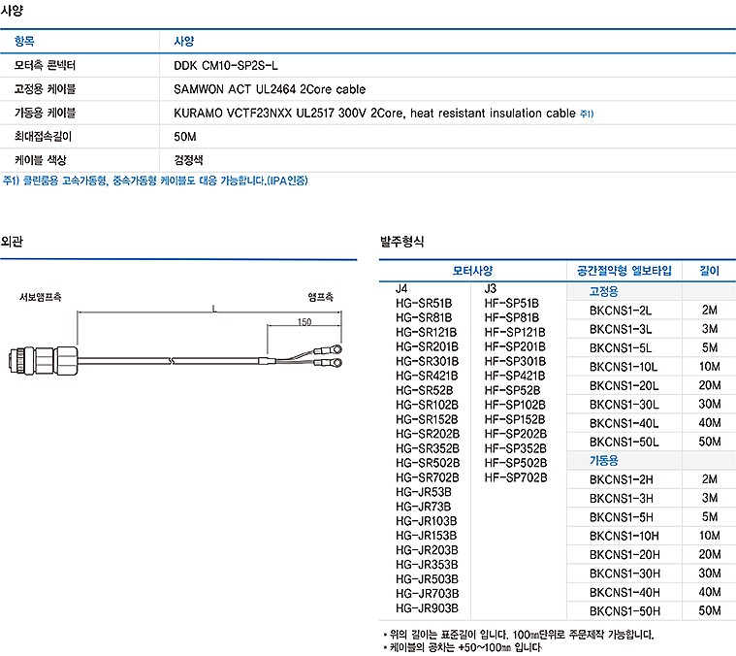Click the cable tolerance +50~100㎜ note

tap(463, 647)
